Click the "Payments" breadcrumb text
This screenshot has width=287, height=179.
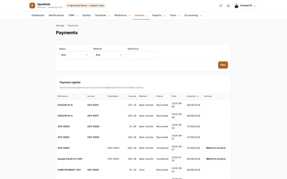[73, 25]
